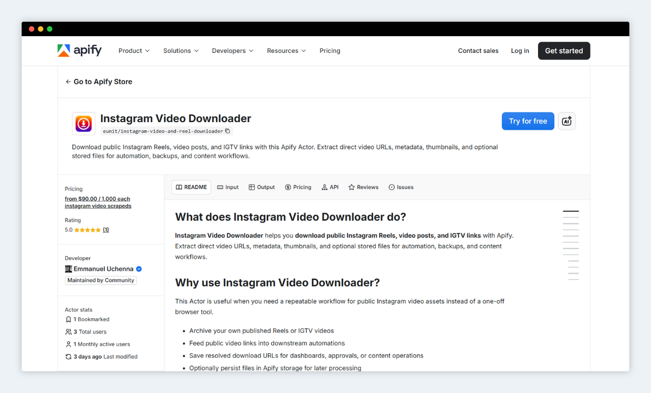This screenshot has height=393, width=651.
Task: Click the green maximize window button
Action: pyautogui.click(x=50, y=29)
